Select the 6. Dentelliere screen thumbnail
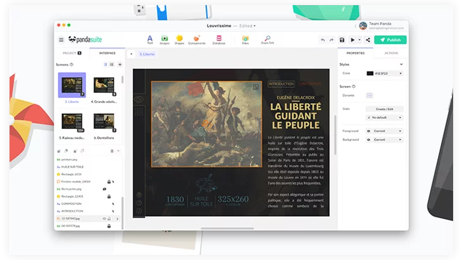Image resolution: width=462 pixels, height=260 pixels. (x=104, y=121)
